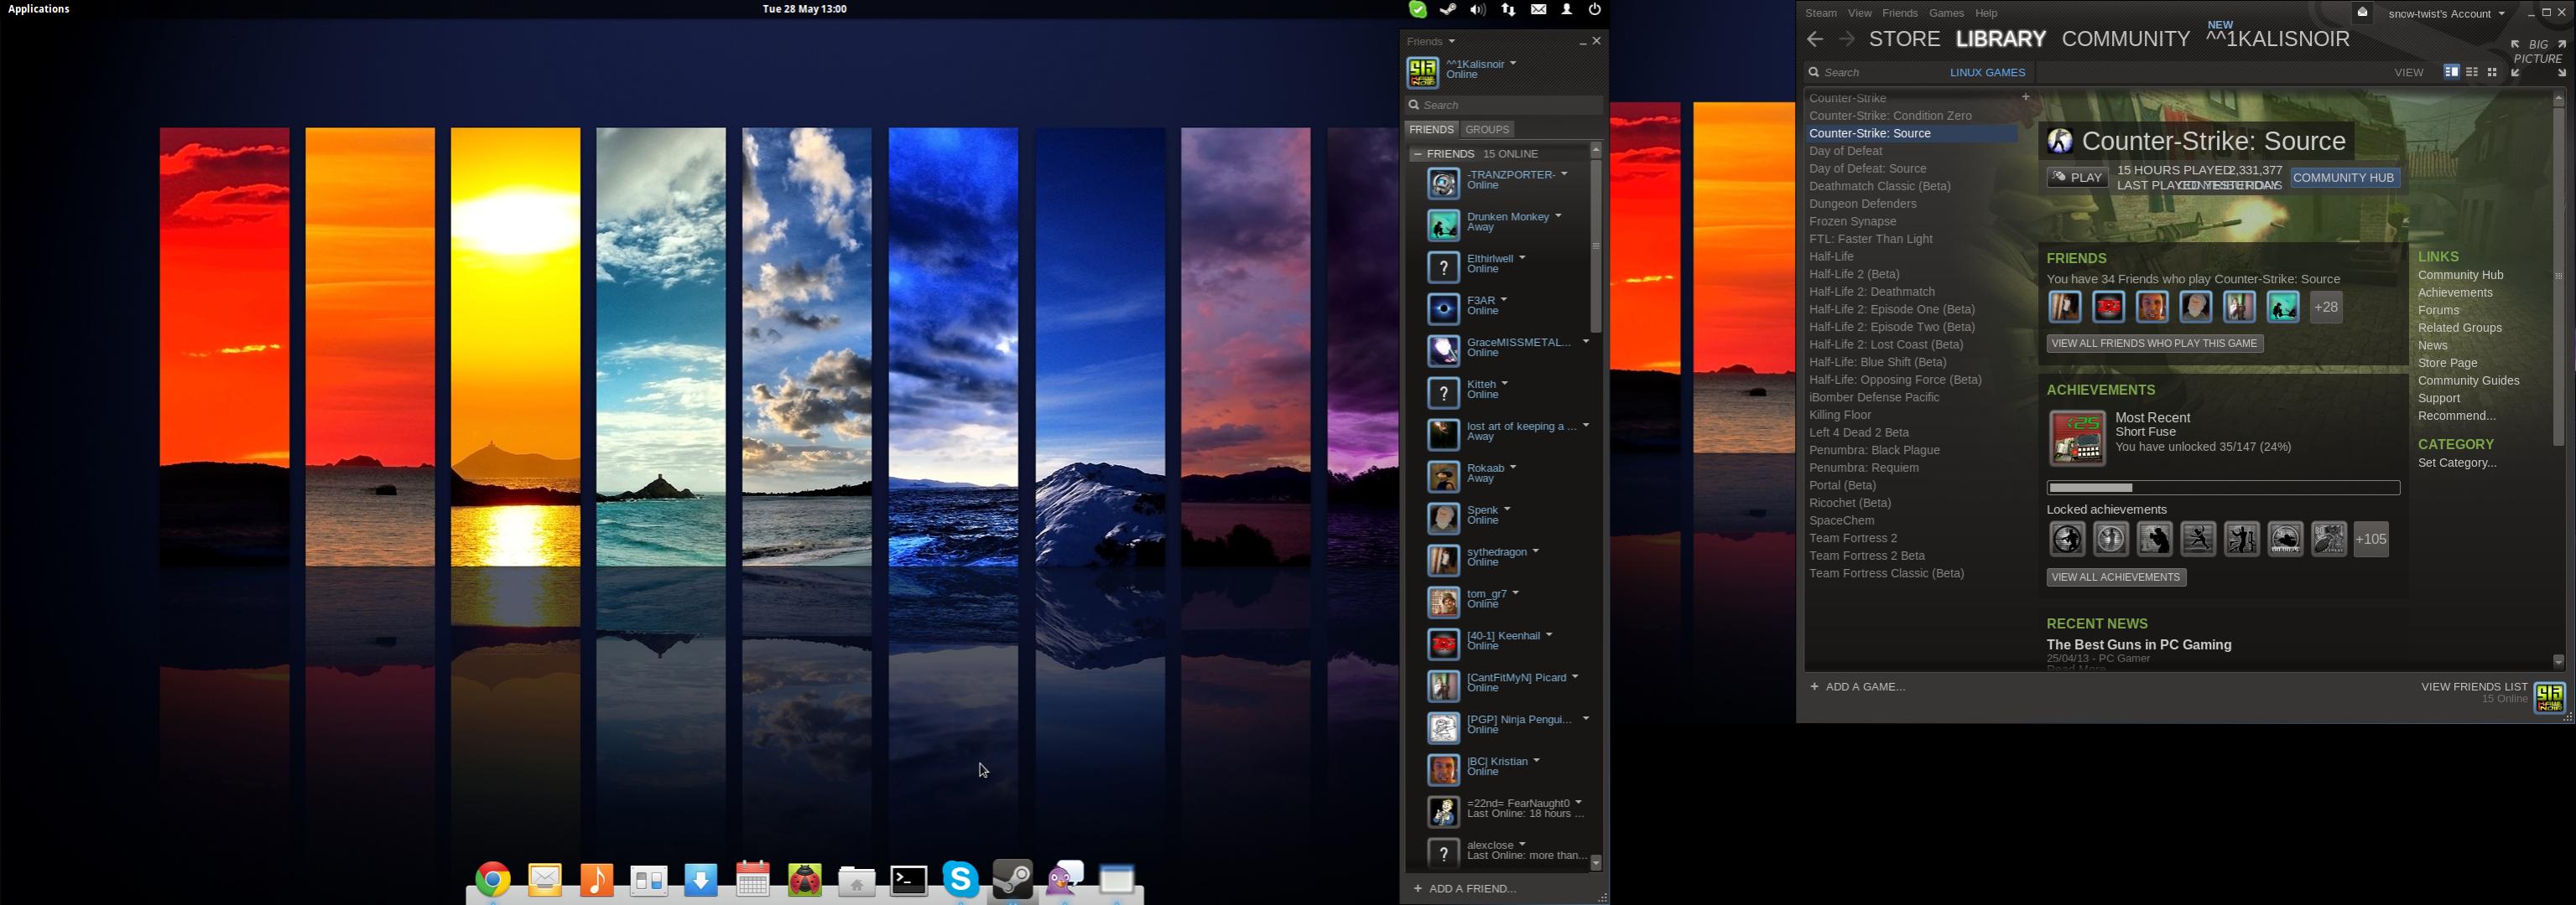Open dropdown arrow next to sythedragon
The height and width of the screenshot is (905, 2576).
pyautogui.click(x=1535, y=551)
